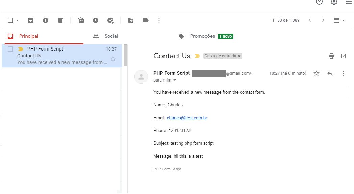Expand the select options dropdown arrow
This screenshot has height=194, width=354.
[17, 20]
